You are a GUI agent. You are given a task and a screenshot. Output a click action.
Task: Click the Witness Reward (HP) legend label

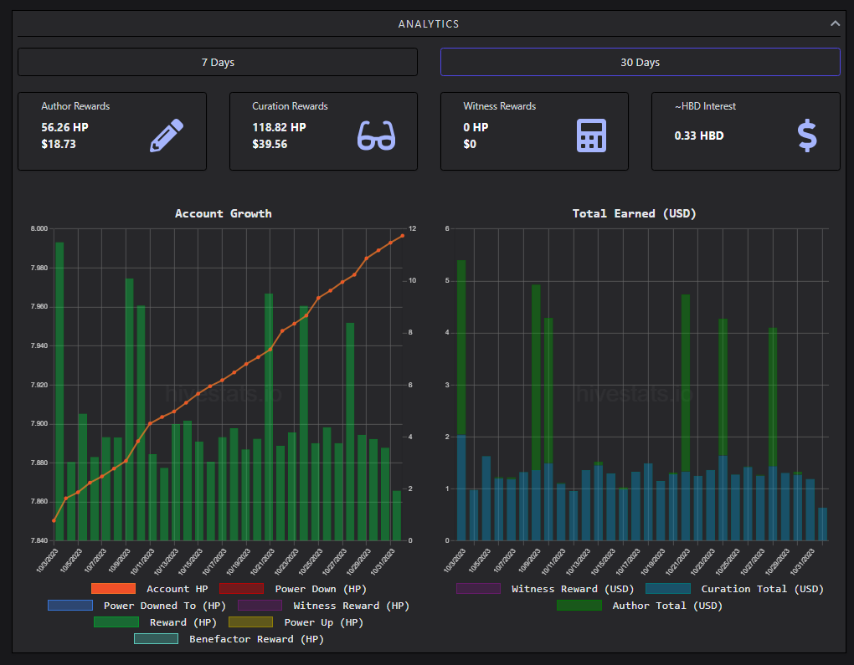(x=352, y=606)
